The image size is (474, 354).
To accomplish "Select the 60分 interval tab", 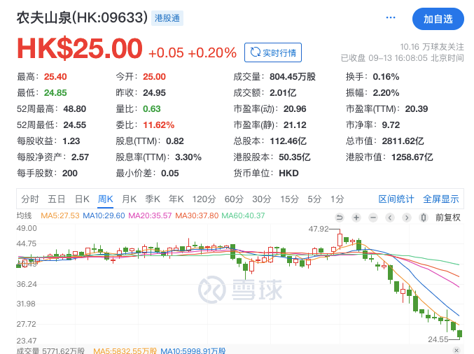I will point(234,199).
